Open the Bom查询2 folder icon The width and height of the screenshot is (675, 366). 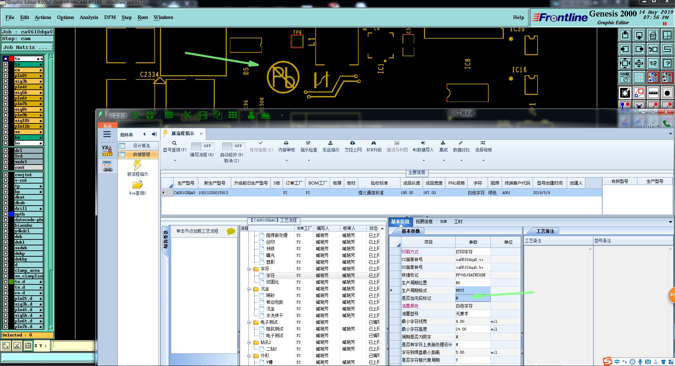[x=137, y=185]
